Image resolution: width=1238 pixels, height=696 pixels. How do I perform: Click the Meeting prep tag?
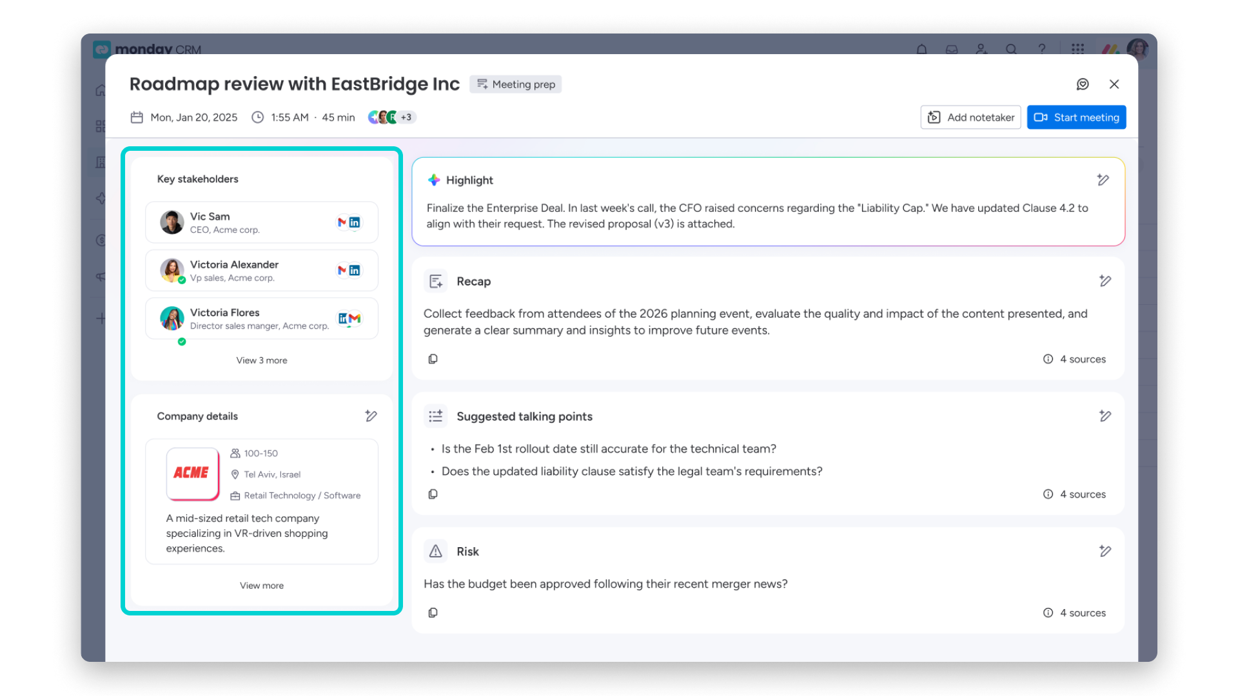point(515,84)
